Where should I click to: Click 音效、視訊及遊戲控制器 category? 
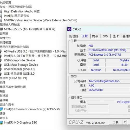click(16, 7)
